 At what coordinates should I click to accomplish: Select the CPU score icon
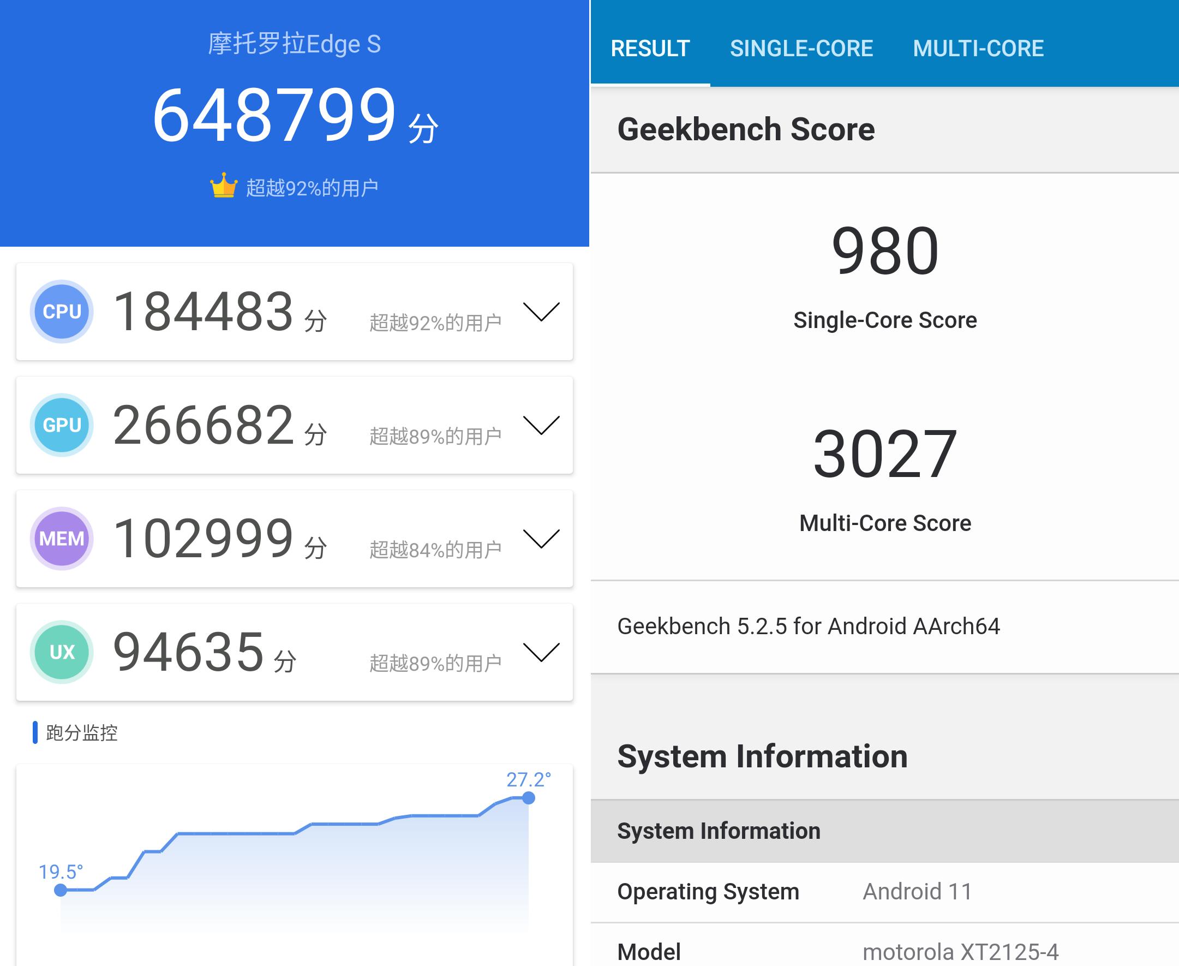point(62,312)
